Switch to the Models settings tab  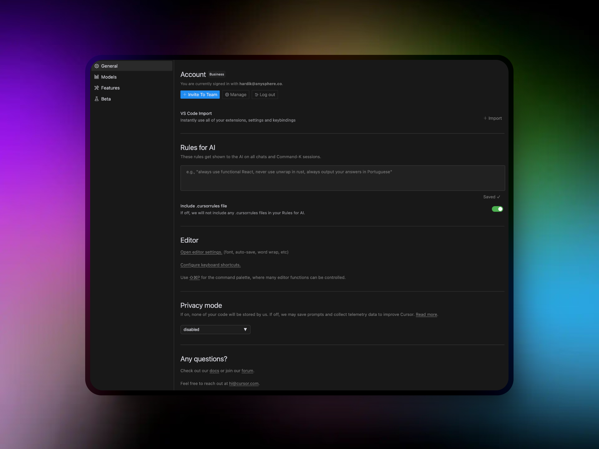[109, 77]
